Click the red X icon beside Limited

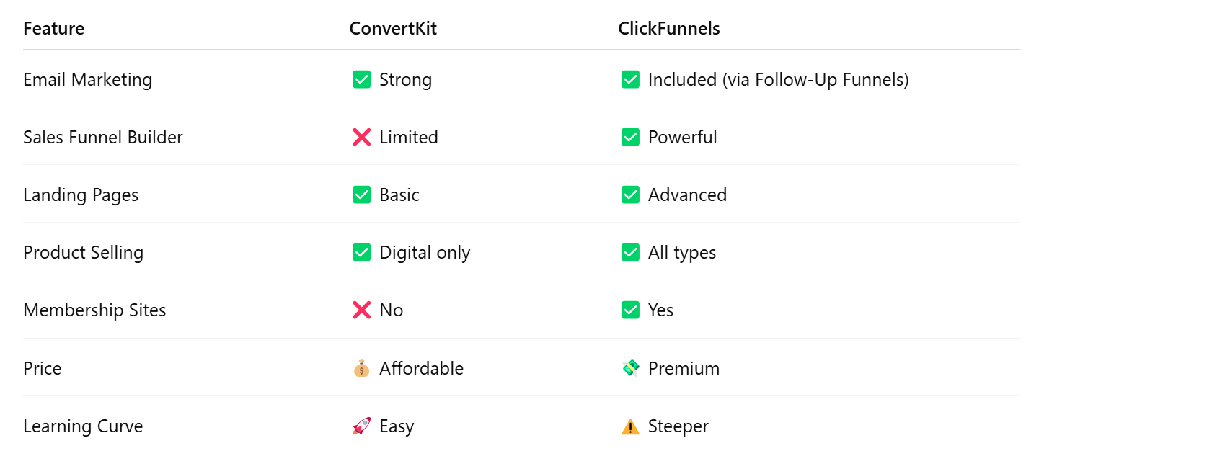tap(362, 137)
